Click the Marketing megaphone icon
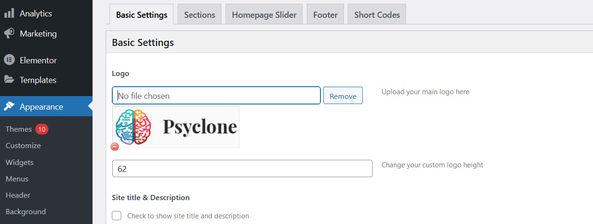Viewport: 593px width, 224px height. (x=9, y=34)
